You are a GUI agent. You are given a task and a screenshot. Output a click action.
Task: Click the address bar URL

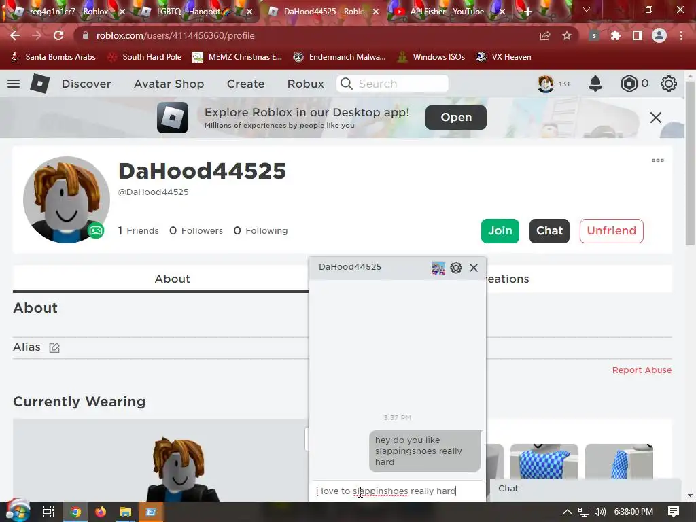pos(175,35)
